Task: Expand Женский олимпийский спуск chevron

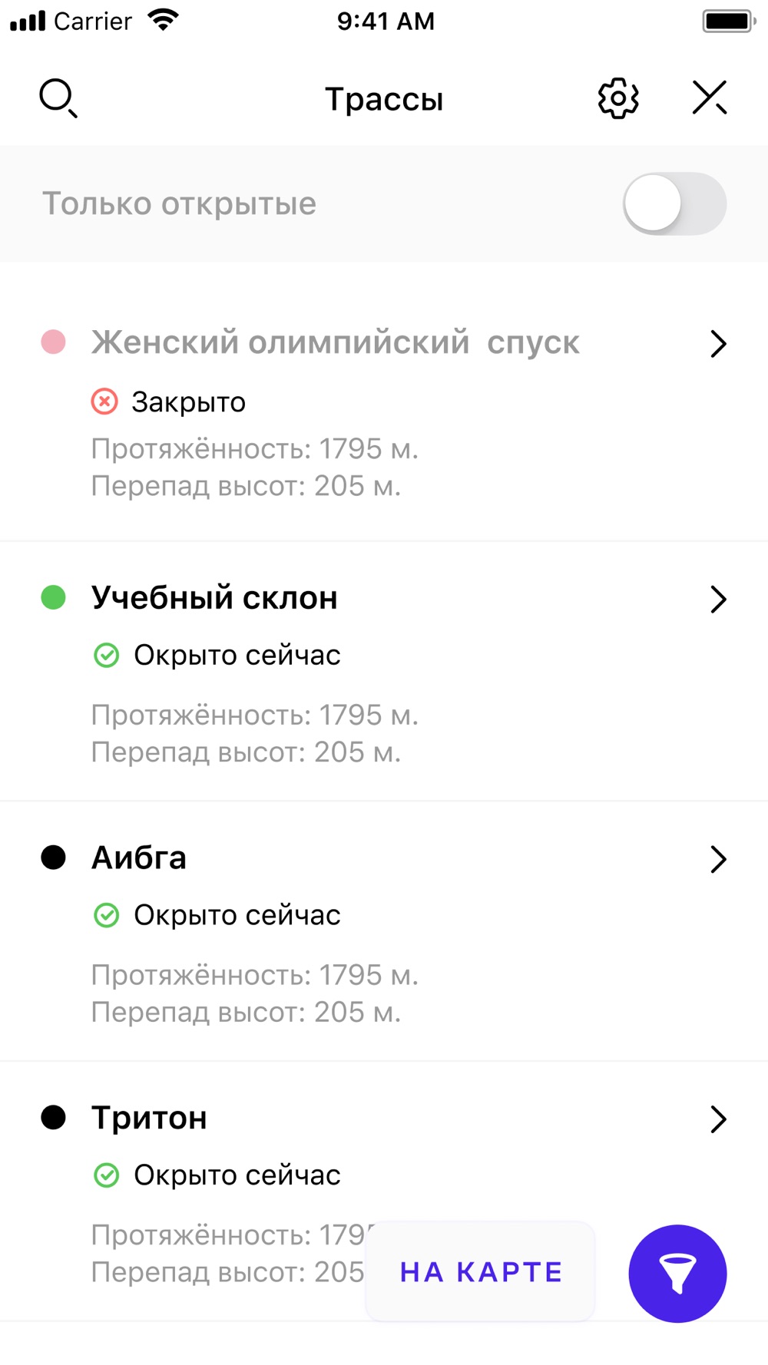Action: [718, 344]
